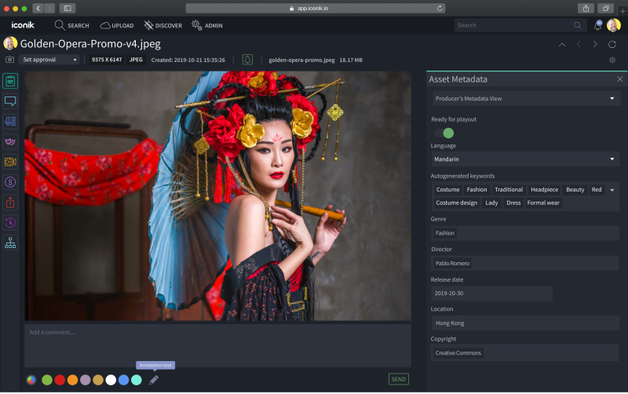Image resolution: width=628 pixels, height=394 pixels.
Task: Pick the orange annotation color
Action: (x=72, y=380)
